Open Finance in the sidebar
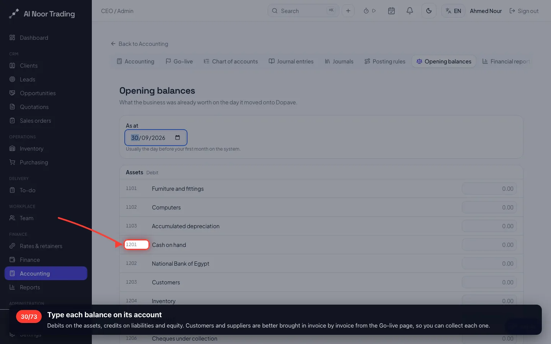 46,260
